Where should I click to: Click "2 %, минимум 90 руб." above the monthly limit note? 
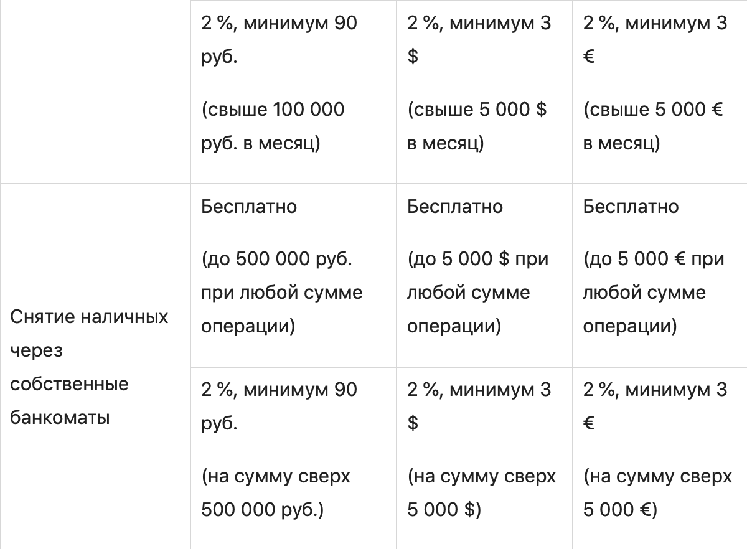point(279,40)
